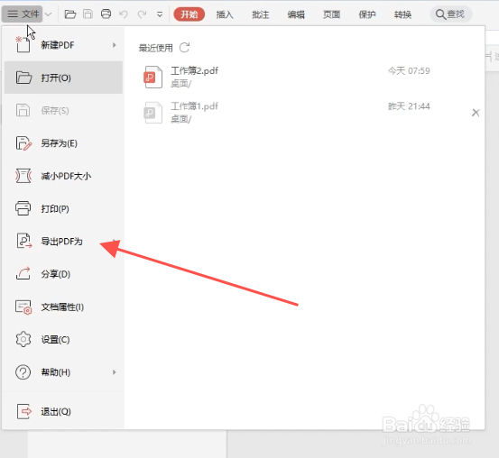
Task: Click the 工作簿2.pdf file icon
Action: click(x=152, y=77)
